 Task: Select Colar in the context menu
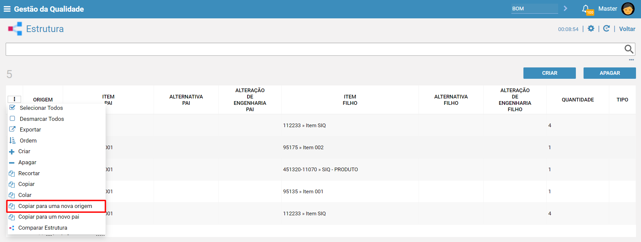25,195
